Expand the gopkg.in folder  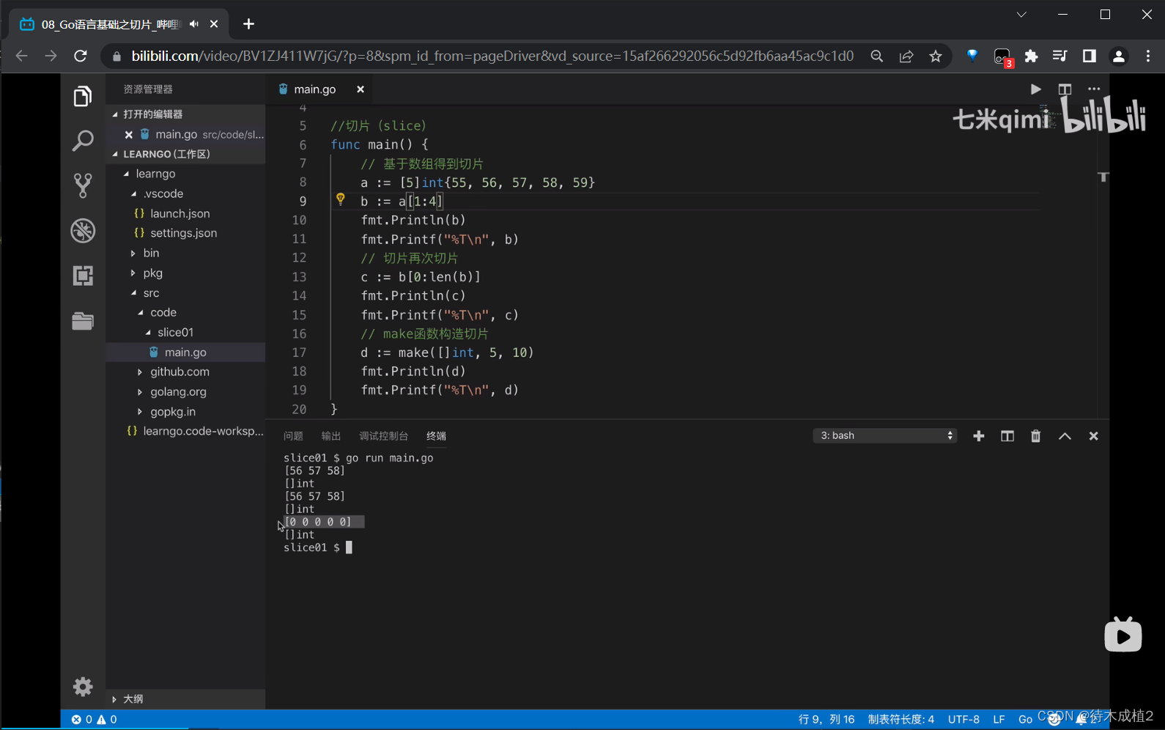coord(140,411)
